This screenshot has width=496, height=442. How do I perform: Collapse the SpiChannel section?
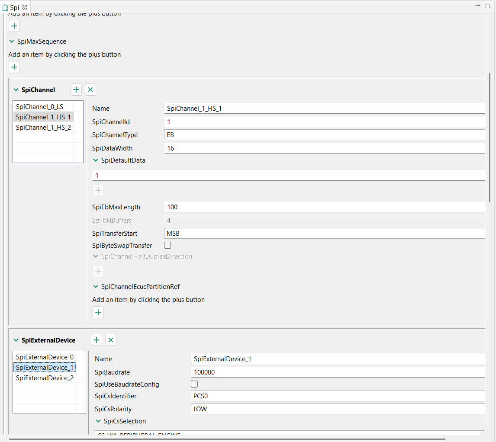click(16, 90)
